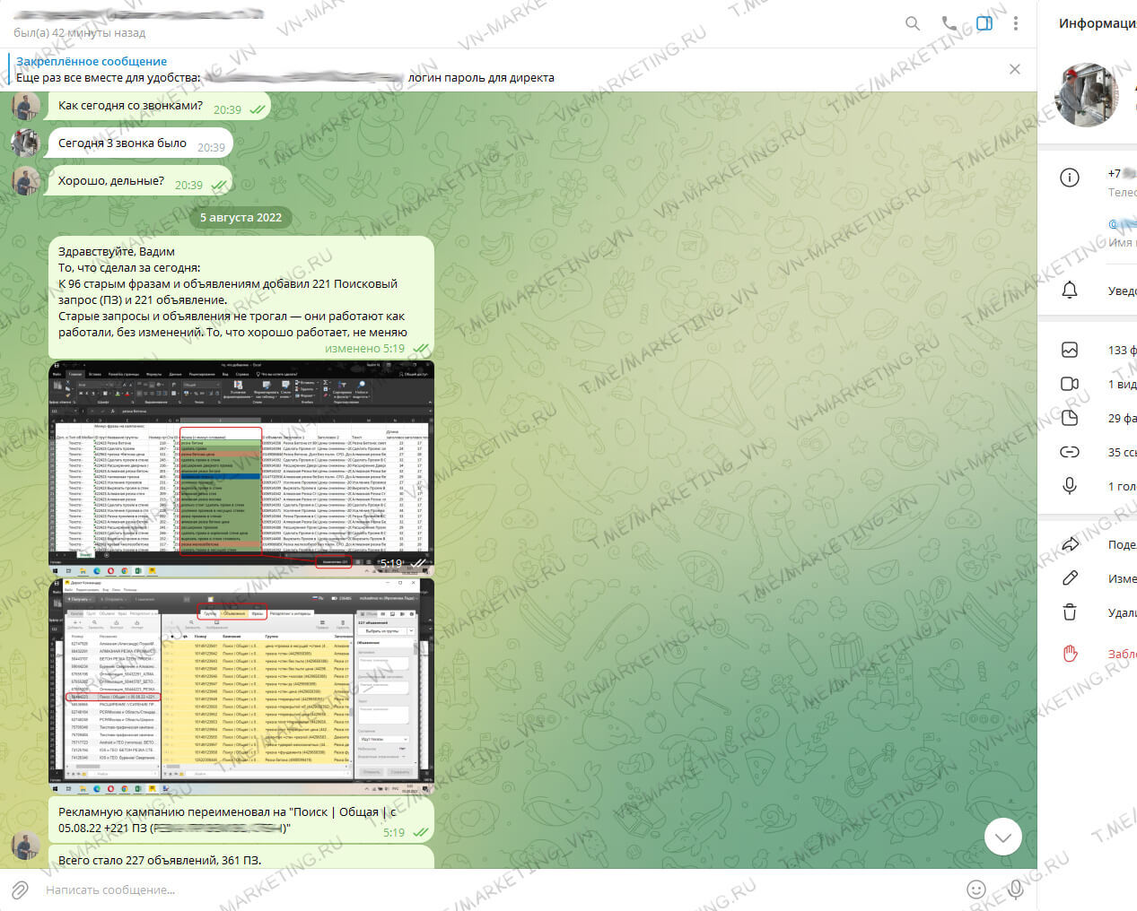Open the contact profile photo in sidebar
The image size is (1137, 911).
(1087, 95)
